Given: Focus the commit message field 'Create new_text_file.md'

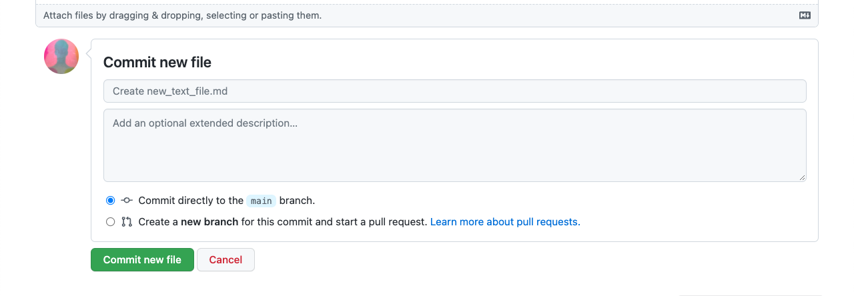Looking at the screenshot, I should click(x=454, y=91).
